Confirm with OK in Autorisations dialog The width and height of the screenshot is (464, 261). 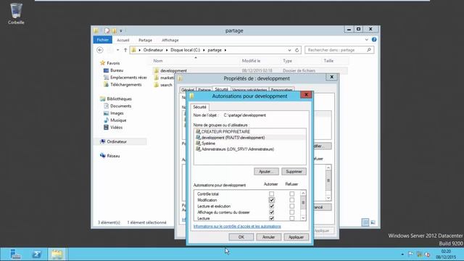[241, 237]
